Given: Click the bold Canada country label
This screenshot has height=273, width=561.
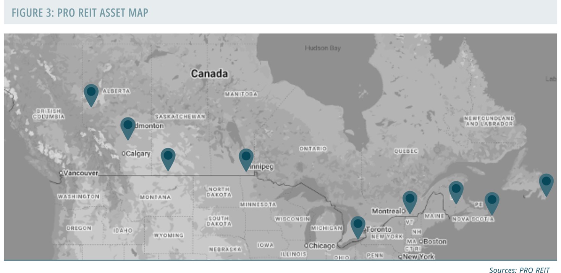Looking at the screenshot, I should tap(209, 73).
